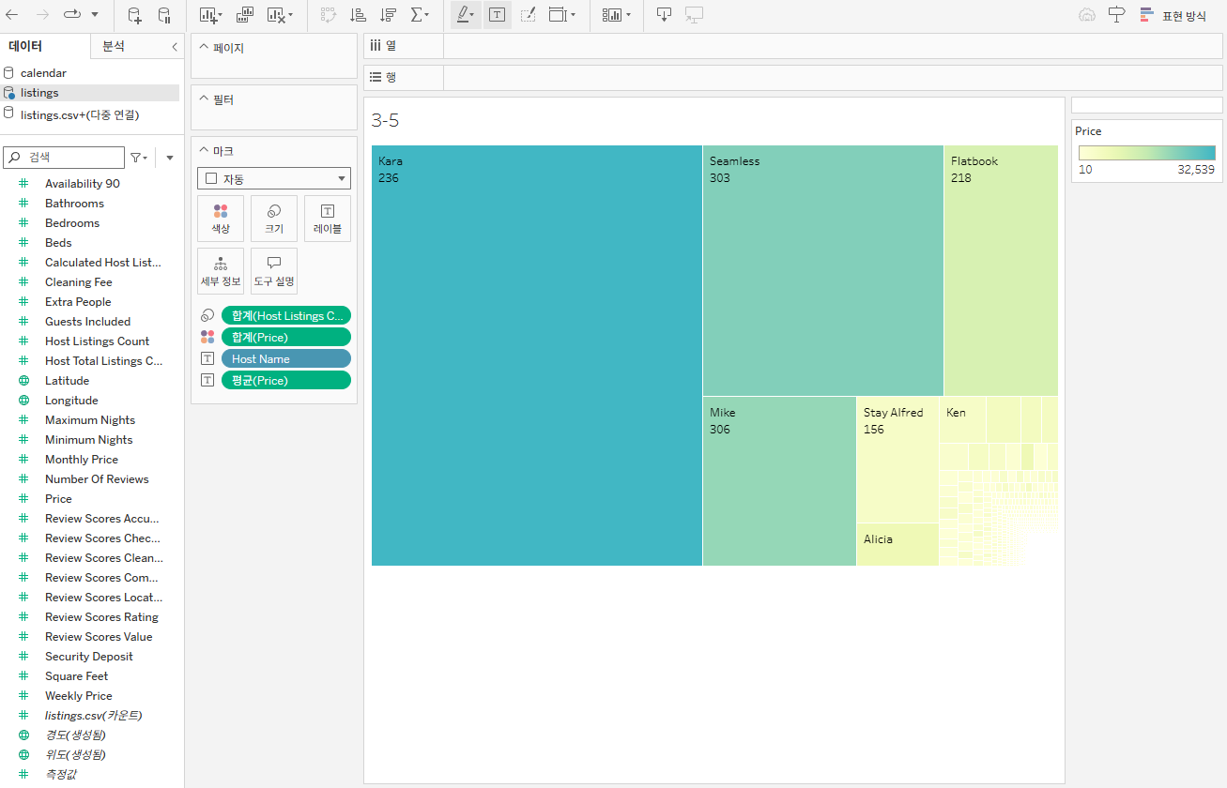Viewport: 1227px width, 788px height.
Task: Open the data pane menu caret
Action: click(170, 158)
